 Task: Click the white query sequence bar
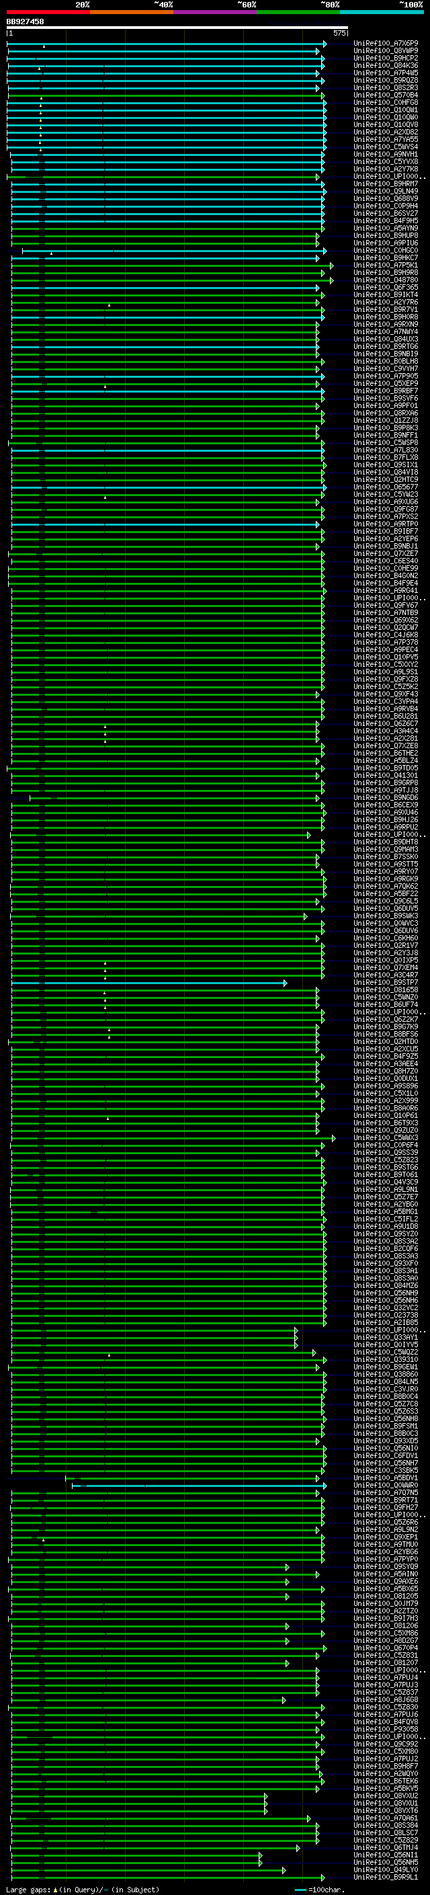(177, 28)
